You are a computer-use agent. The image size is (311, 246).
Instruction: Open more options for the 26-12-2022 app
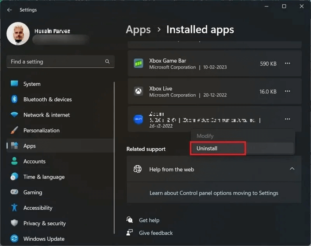click(287, 119)
